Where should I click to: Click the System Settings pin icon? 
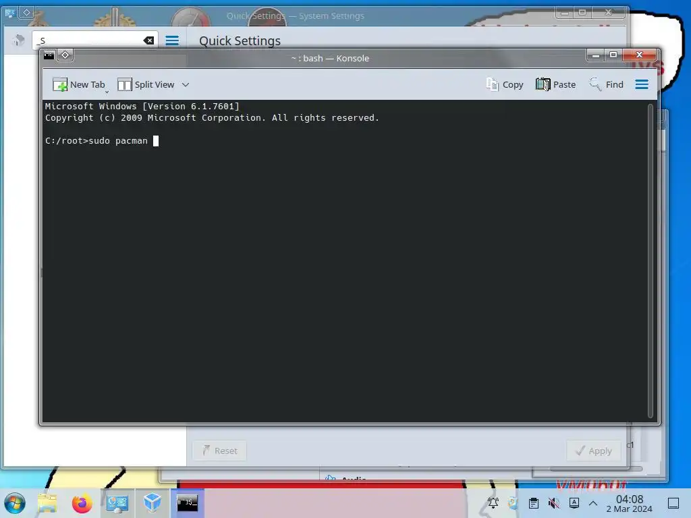click(26, 13)
